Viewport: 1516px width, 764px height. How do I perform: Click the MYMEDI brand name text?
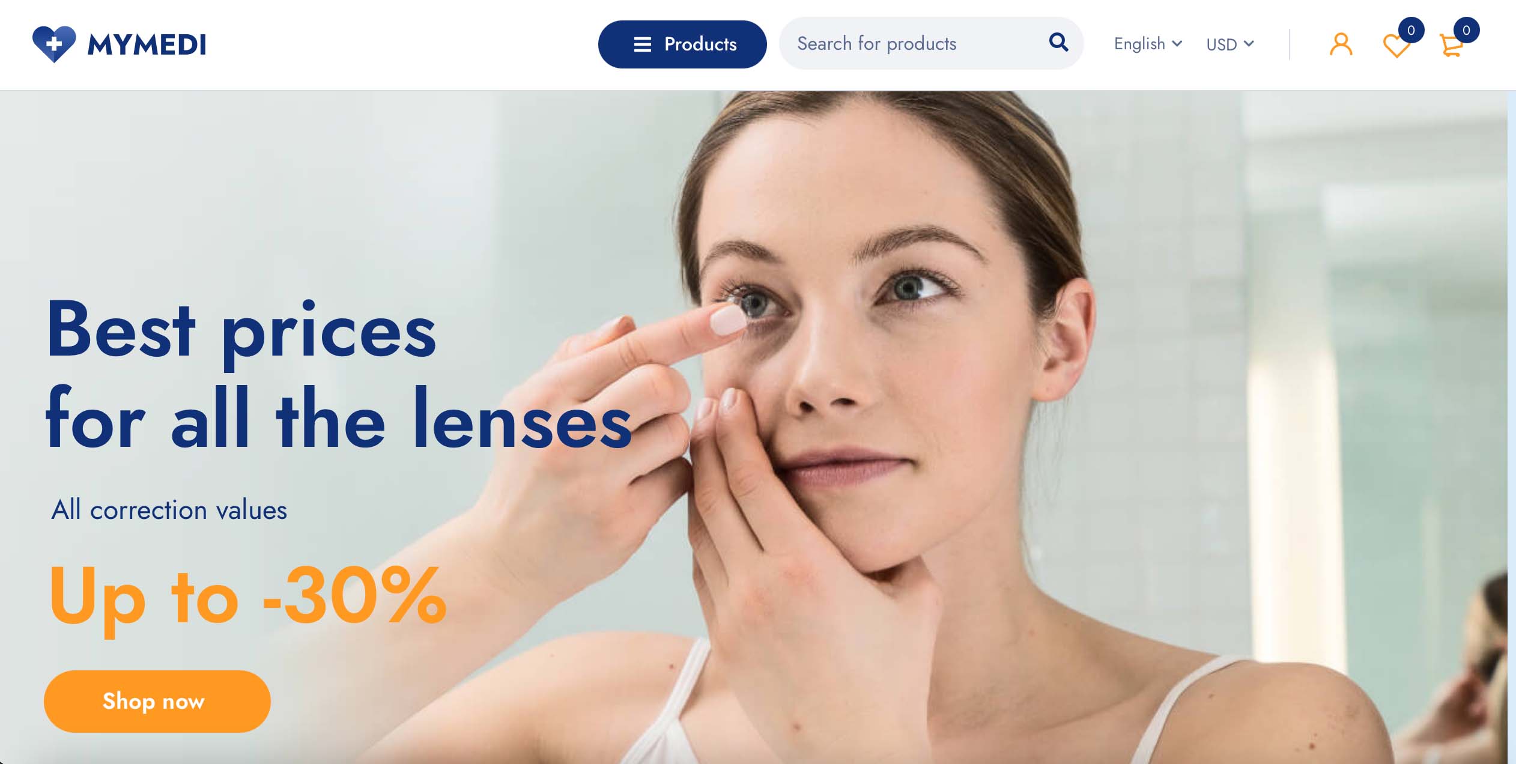[147, 45]
